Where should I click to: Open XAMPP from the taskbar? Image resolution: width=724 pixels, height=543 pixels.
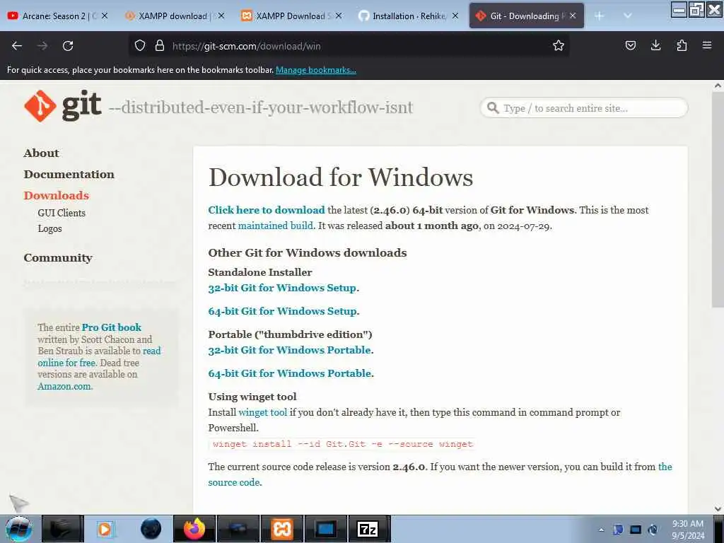pyautogui.click(x=282, y=529)
